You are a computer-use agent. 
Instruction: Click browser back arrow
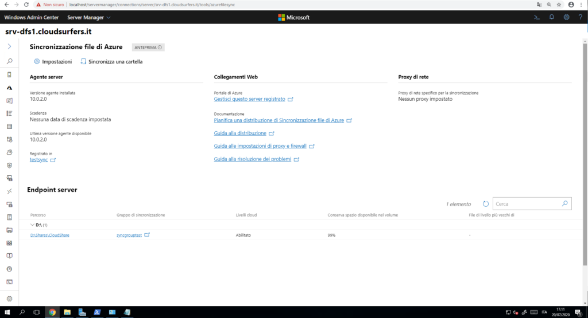click(x=7, y=5)
